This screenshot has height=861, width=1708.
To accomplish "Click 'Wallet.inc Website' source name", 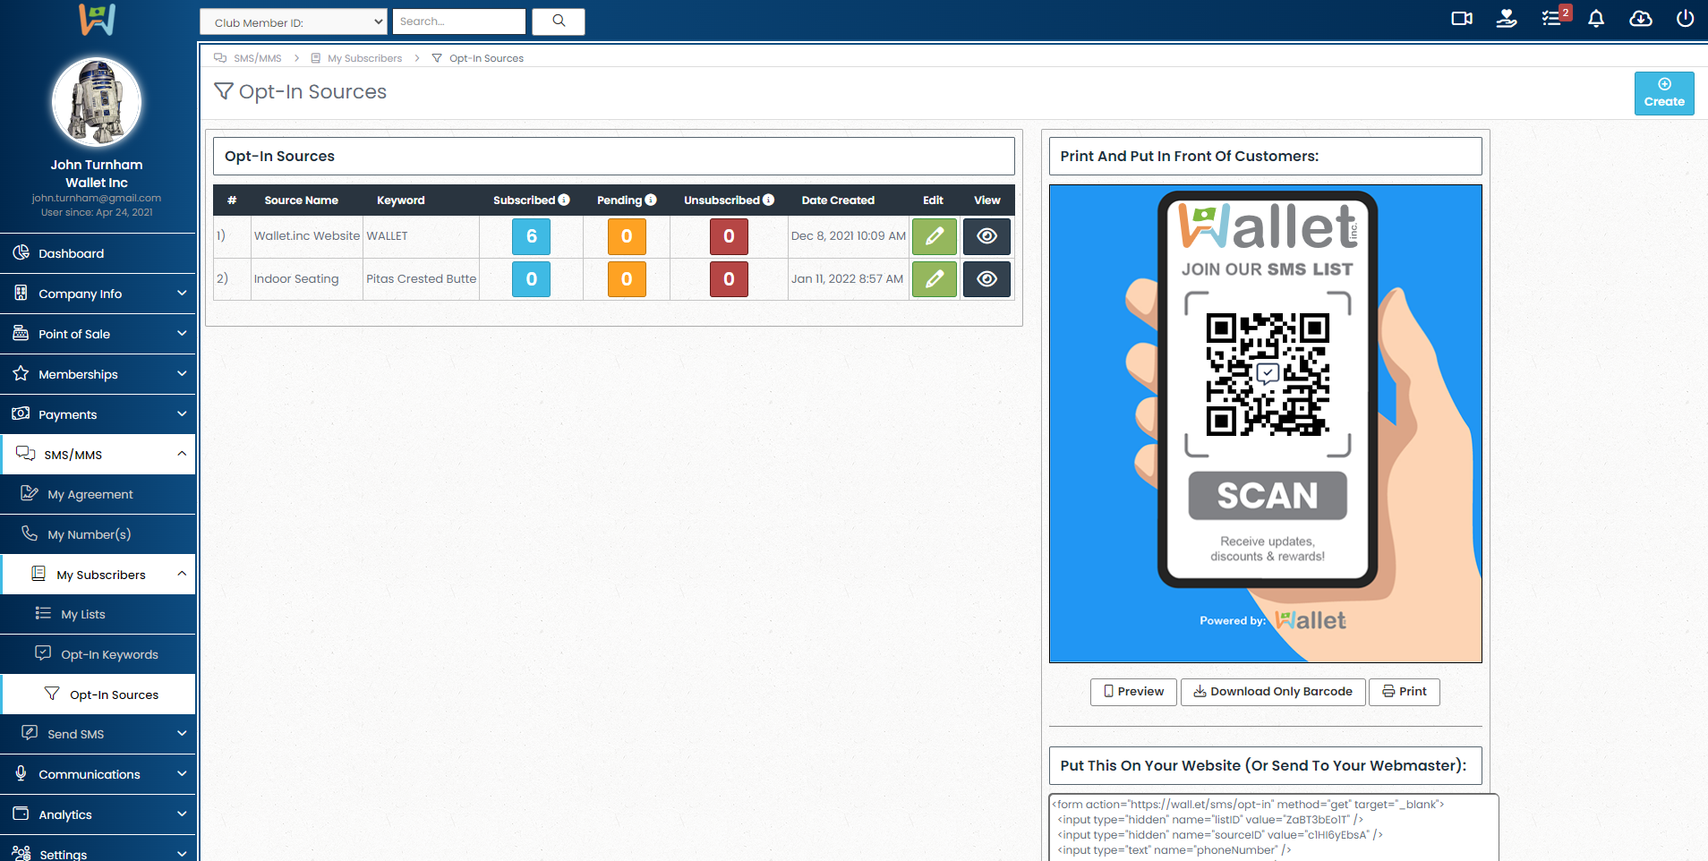I will point(307,236).
